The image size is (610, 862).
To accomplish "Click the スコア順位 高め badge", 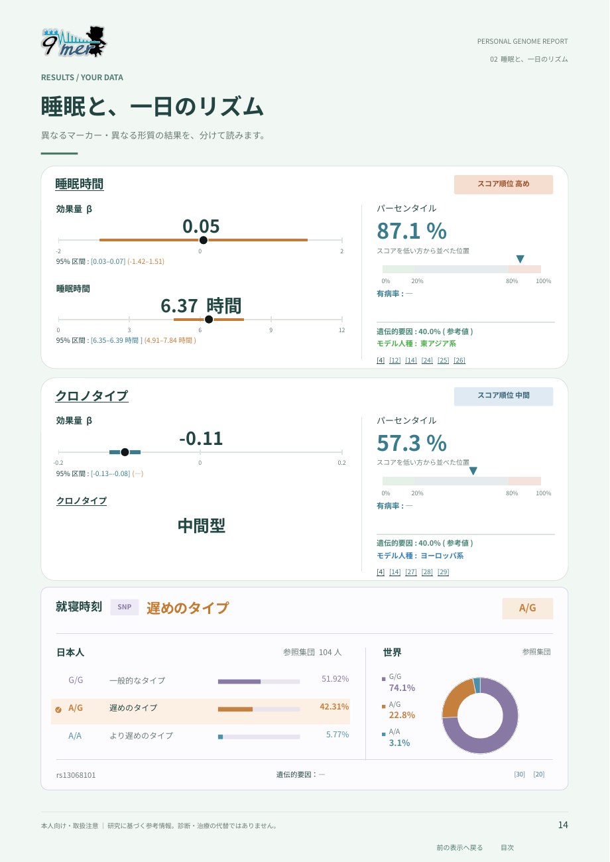I will pos(503,184).
